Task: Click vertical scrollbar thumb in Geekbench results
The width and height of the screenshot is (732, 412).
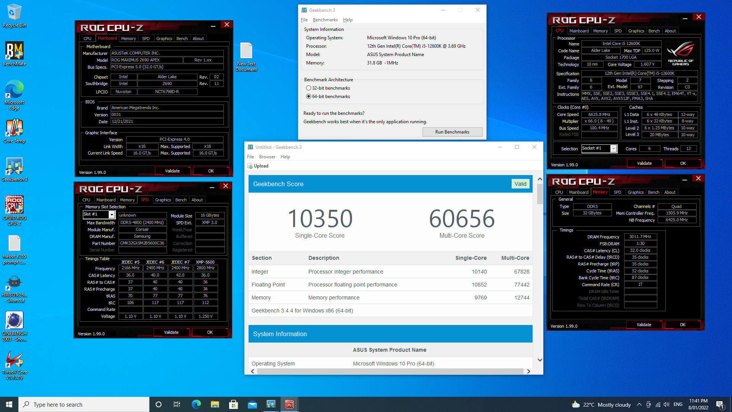Action: pyautogui.click(x=540, y=194)
